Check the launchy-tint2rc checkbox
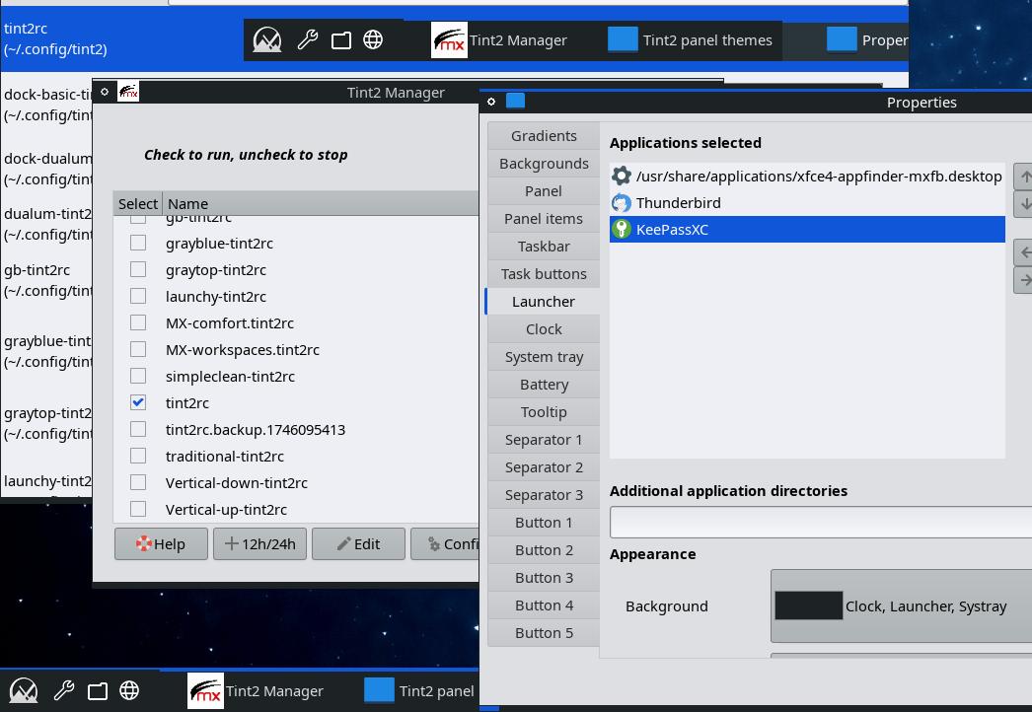This screenshot has height=712, width=1032. pyautogui.click(x=138, y=296)
